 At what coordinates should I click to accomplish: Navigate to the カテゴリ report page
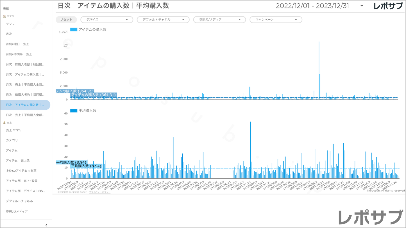[12, 140]
